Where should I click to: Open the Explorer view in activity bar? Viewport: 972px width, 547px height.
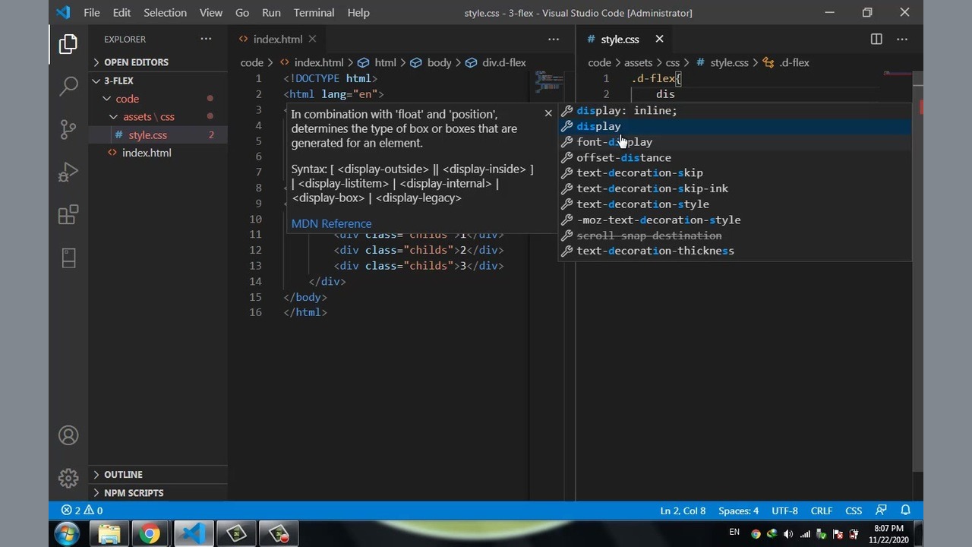tap(68, 44)
